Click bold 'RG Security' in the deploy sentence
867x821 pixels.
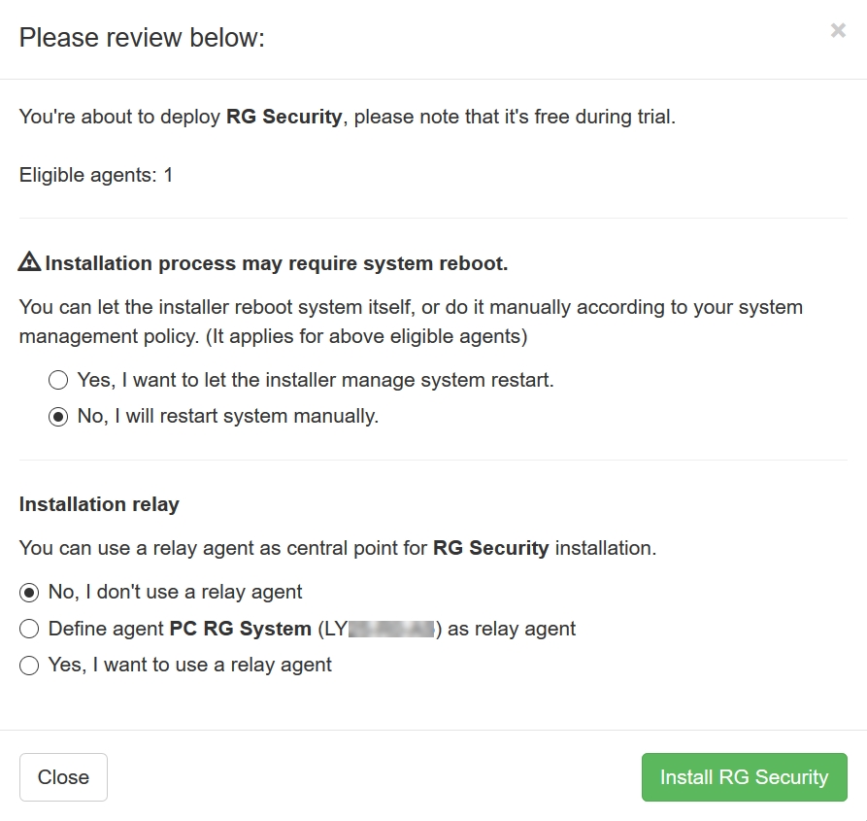284,117
